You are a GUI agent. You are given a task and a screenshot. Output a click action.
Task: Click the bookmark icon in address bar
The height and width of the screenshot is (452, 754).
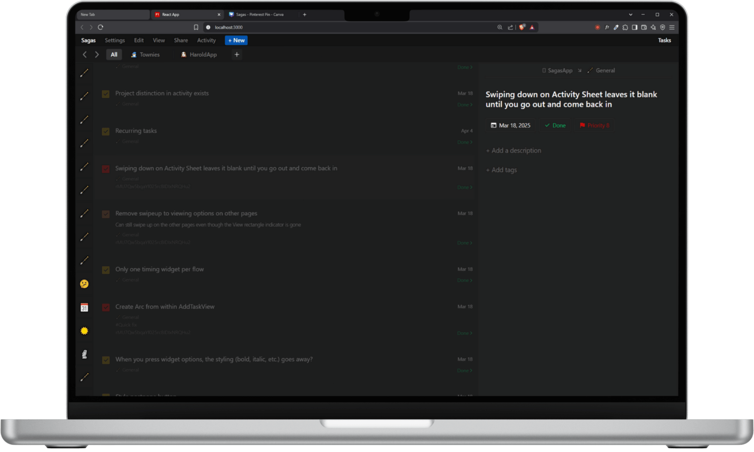click(196, 27)
